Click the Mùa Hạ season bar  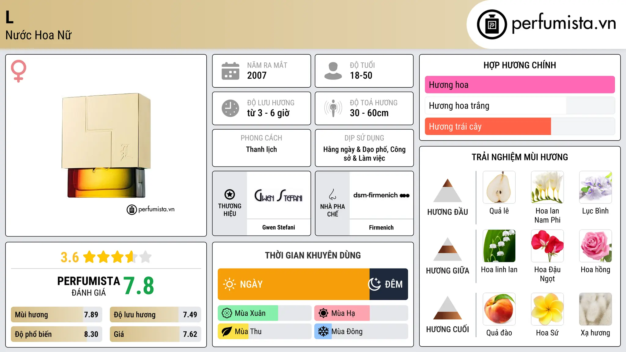coord(361,313)
